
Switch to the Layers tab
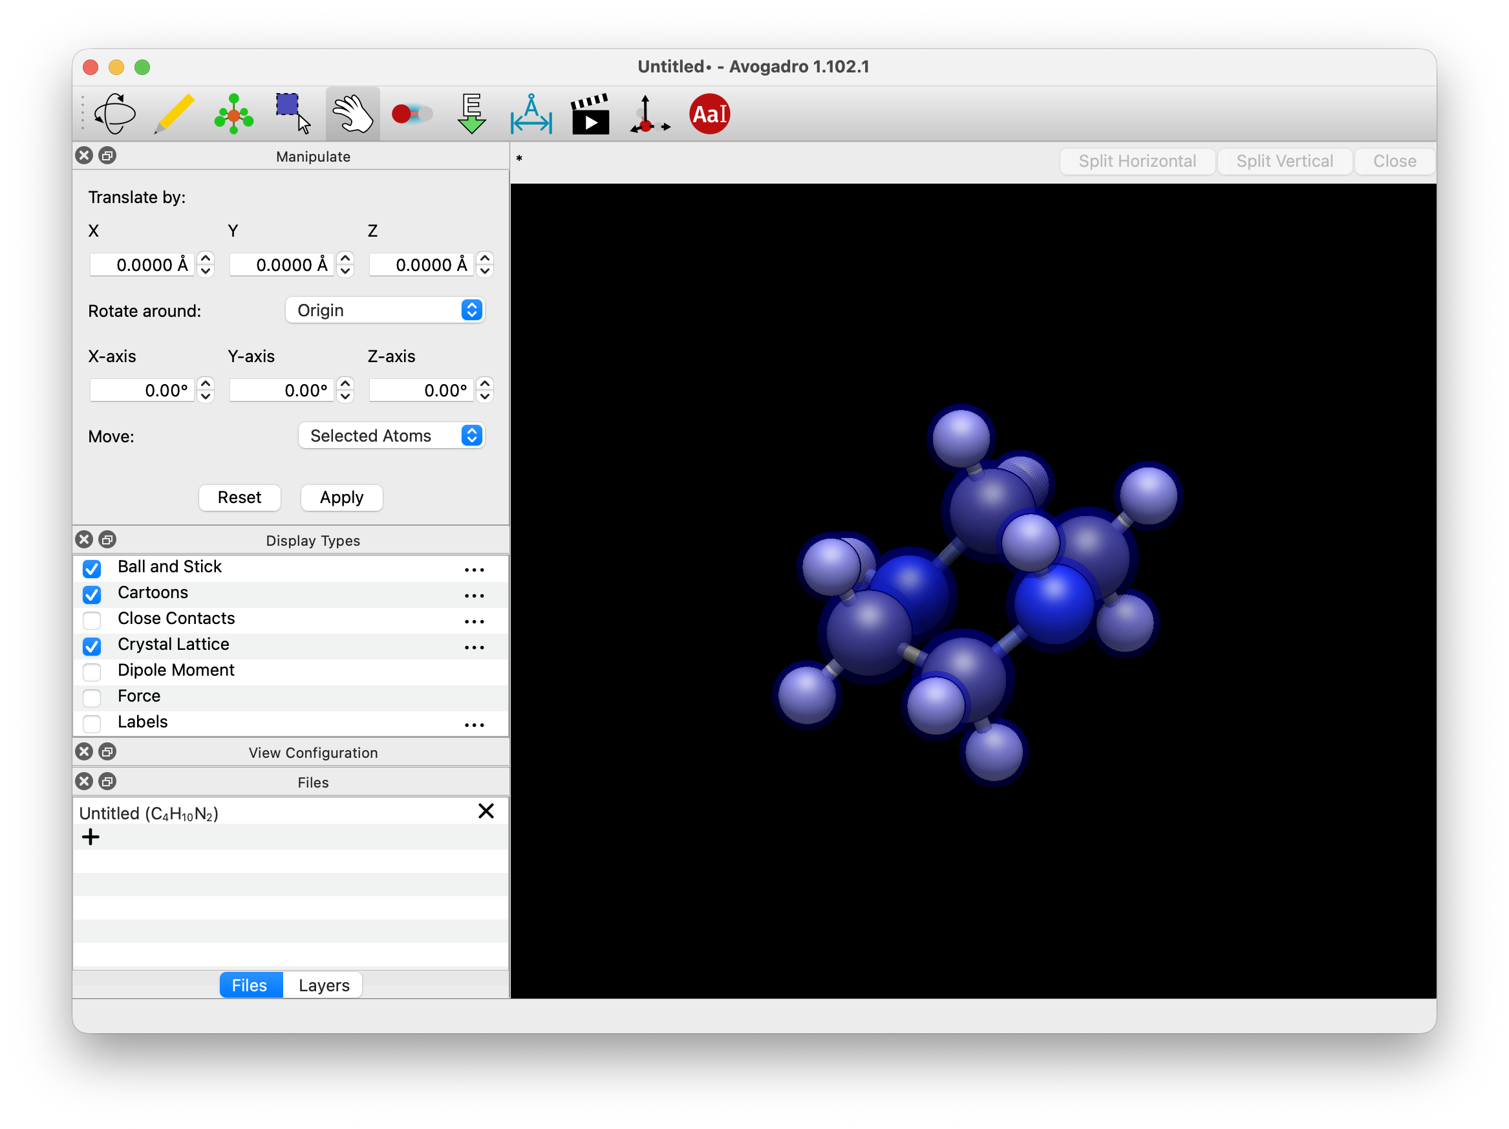tap(323, 985)
